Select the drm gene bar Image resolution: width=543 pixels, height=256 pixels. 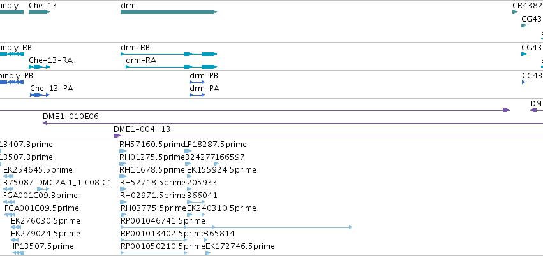click(168, 12)
